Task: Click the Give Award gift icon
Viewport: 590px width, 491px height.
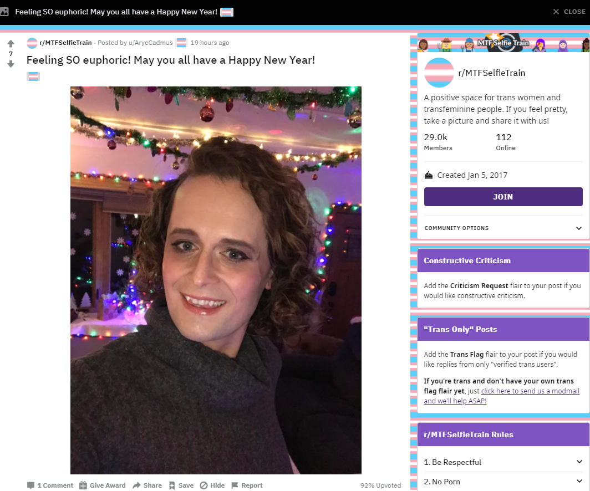Action: click(x=83, y=485)
